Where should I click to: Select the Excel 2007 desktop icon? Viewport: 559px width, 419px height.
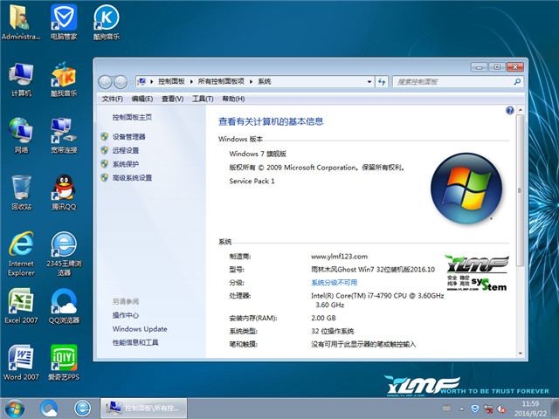[x=21, y=306]
